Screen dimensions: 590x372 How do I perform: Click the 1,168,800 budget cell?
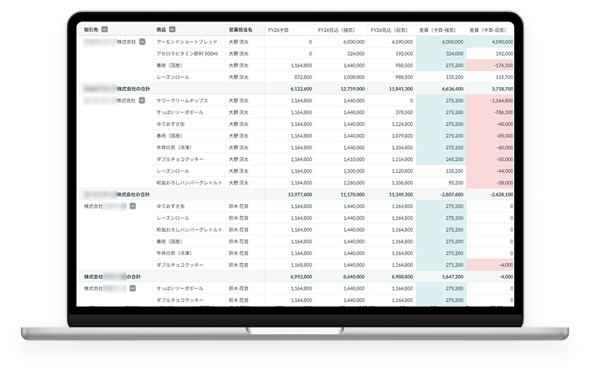pos(289,265)
